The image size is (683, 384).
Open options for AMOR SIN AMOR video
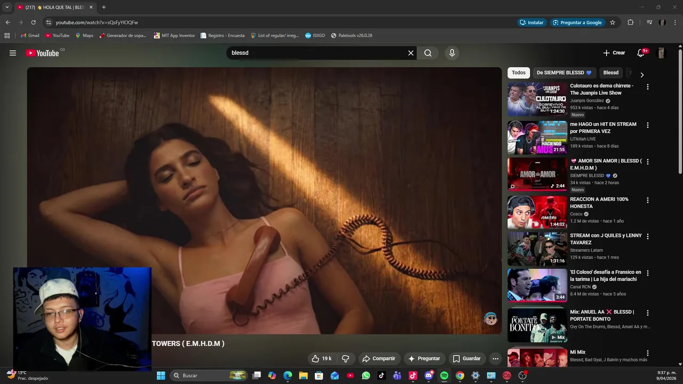point(648,162)
